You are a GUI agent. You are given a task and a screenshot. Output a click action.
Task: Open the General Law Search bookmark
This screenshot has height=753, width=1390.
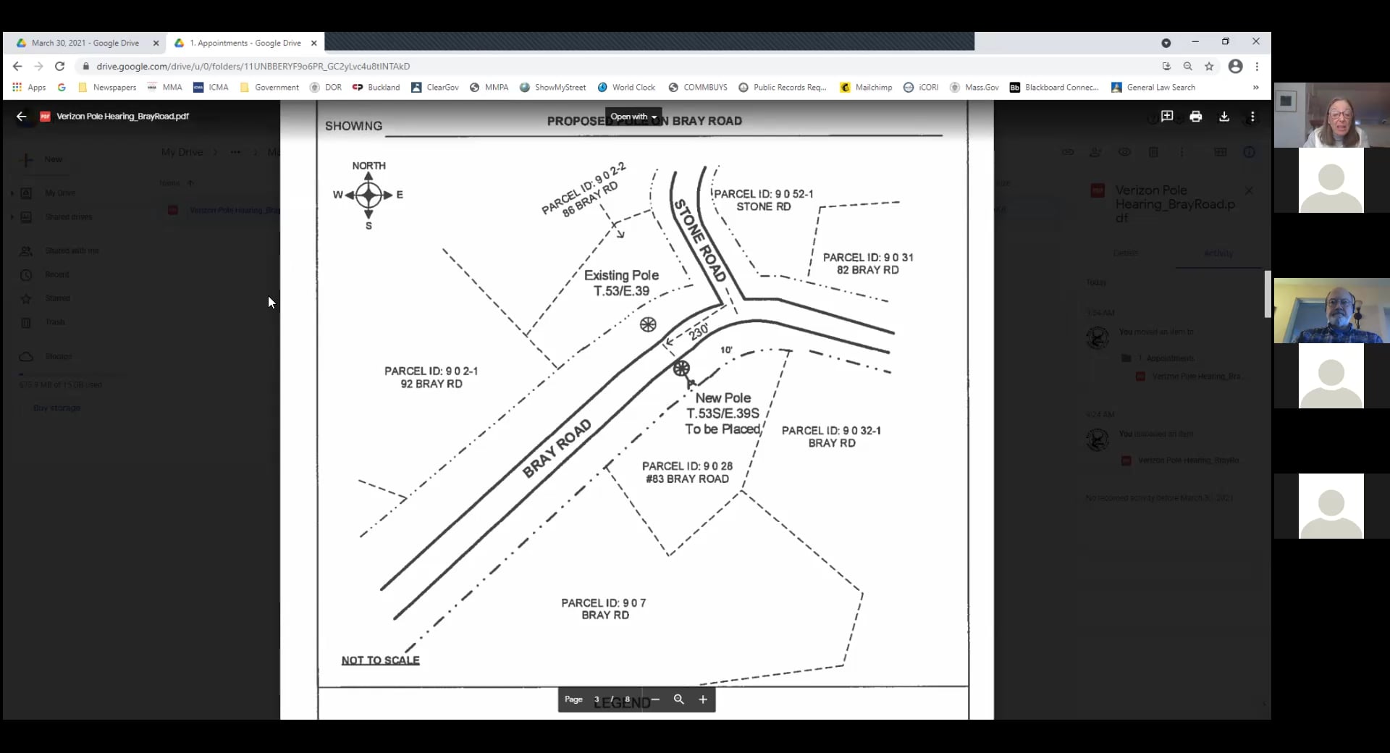coord(1153,87)
